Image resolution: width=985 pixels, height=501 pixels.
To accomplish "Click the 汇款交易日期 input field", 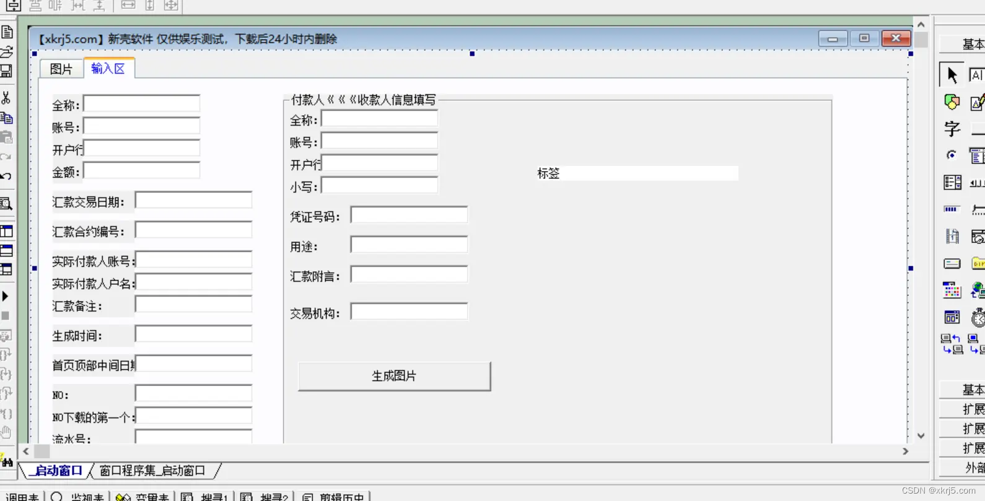I will (193, 200).
